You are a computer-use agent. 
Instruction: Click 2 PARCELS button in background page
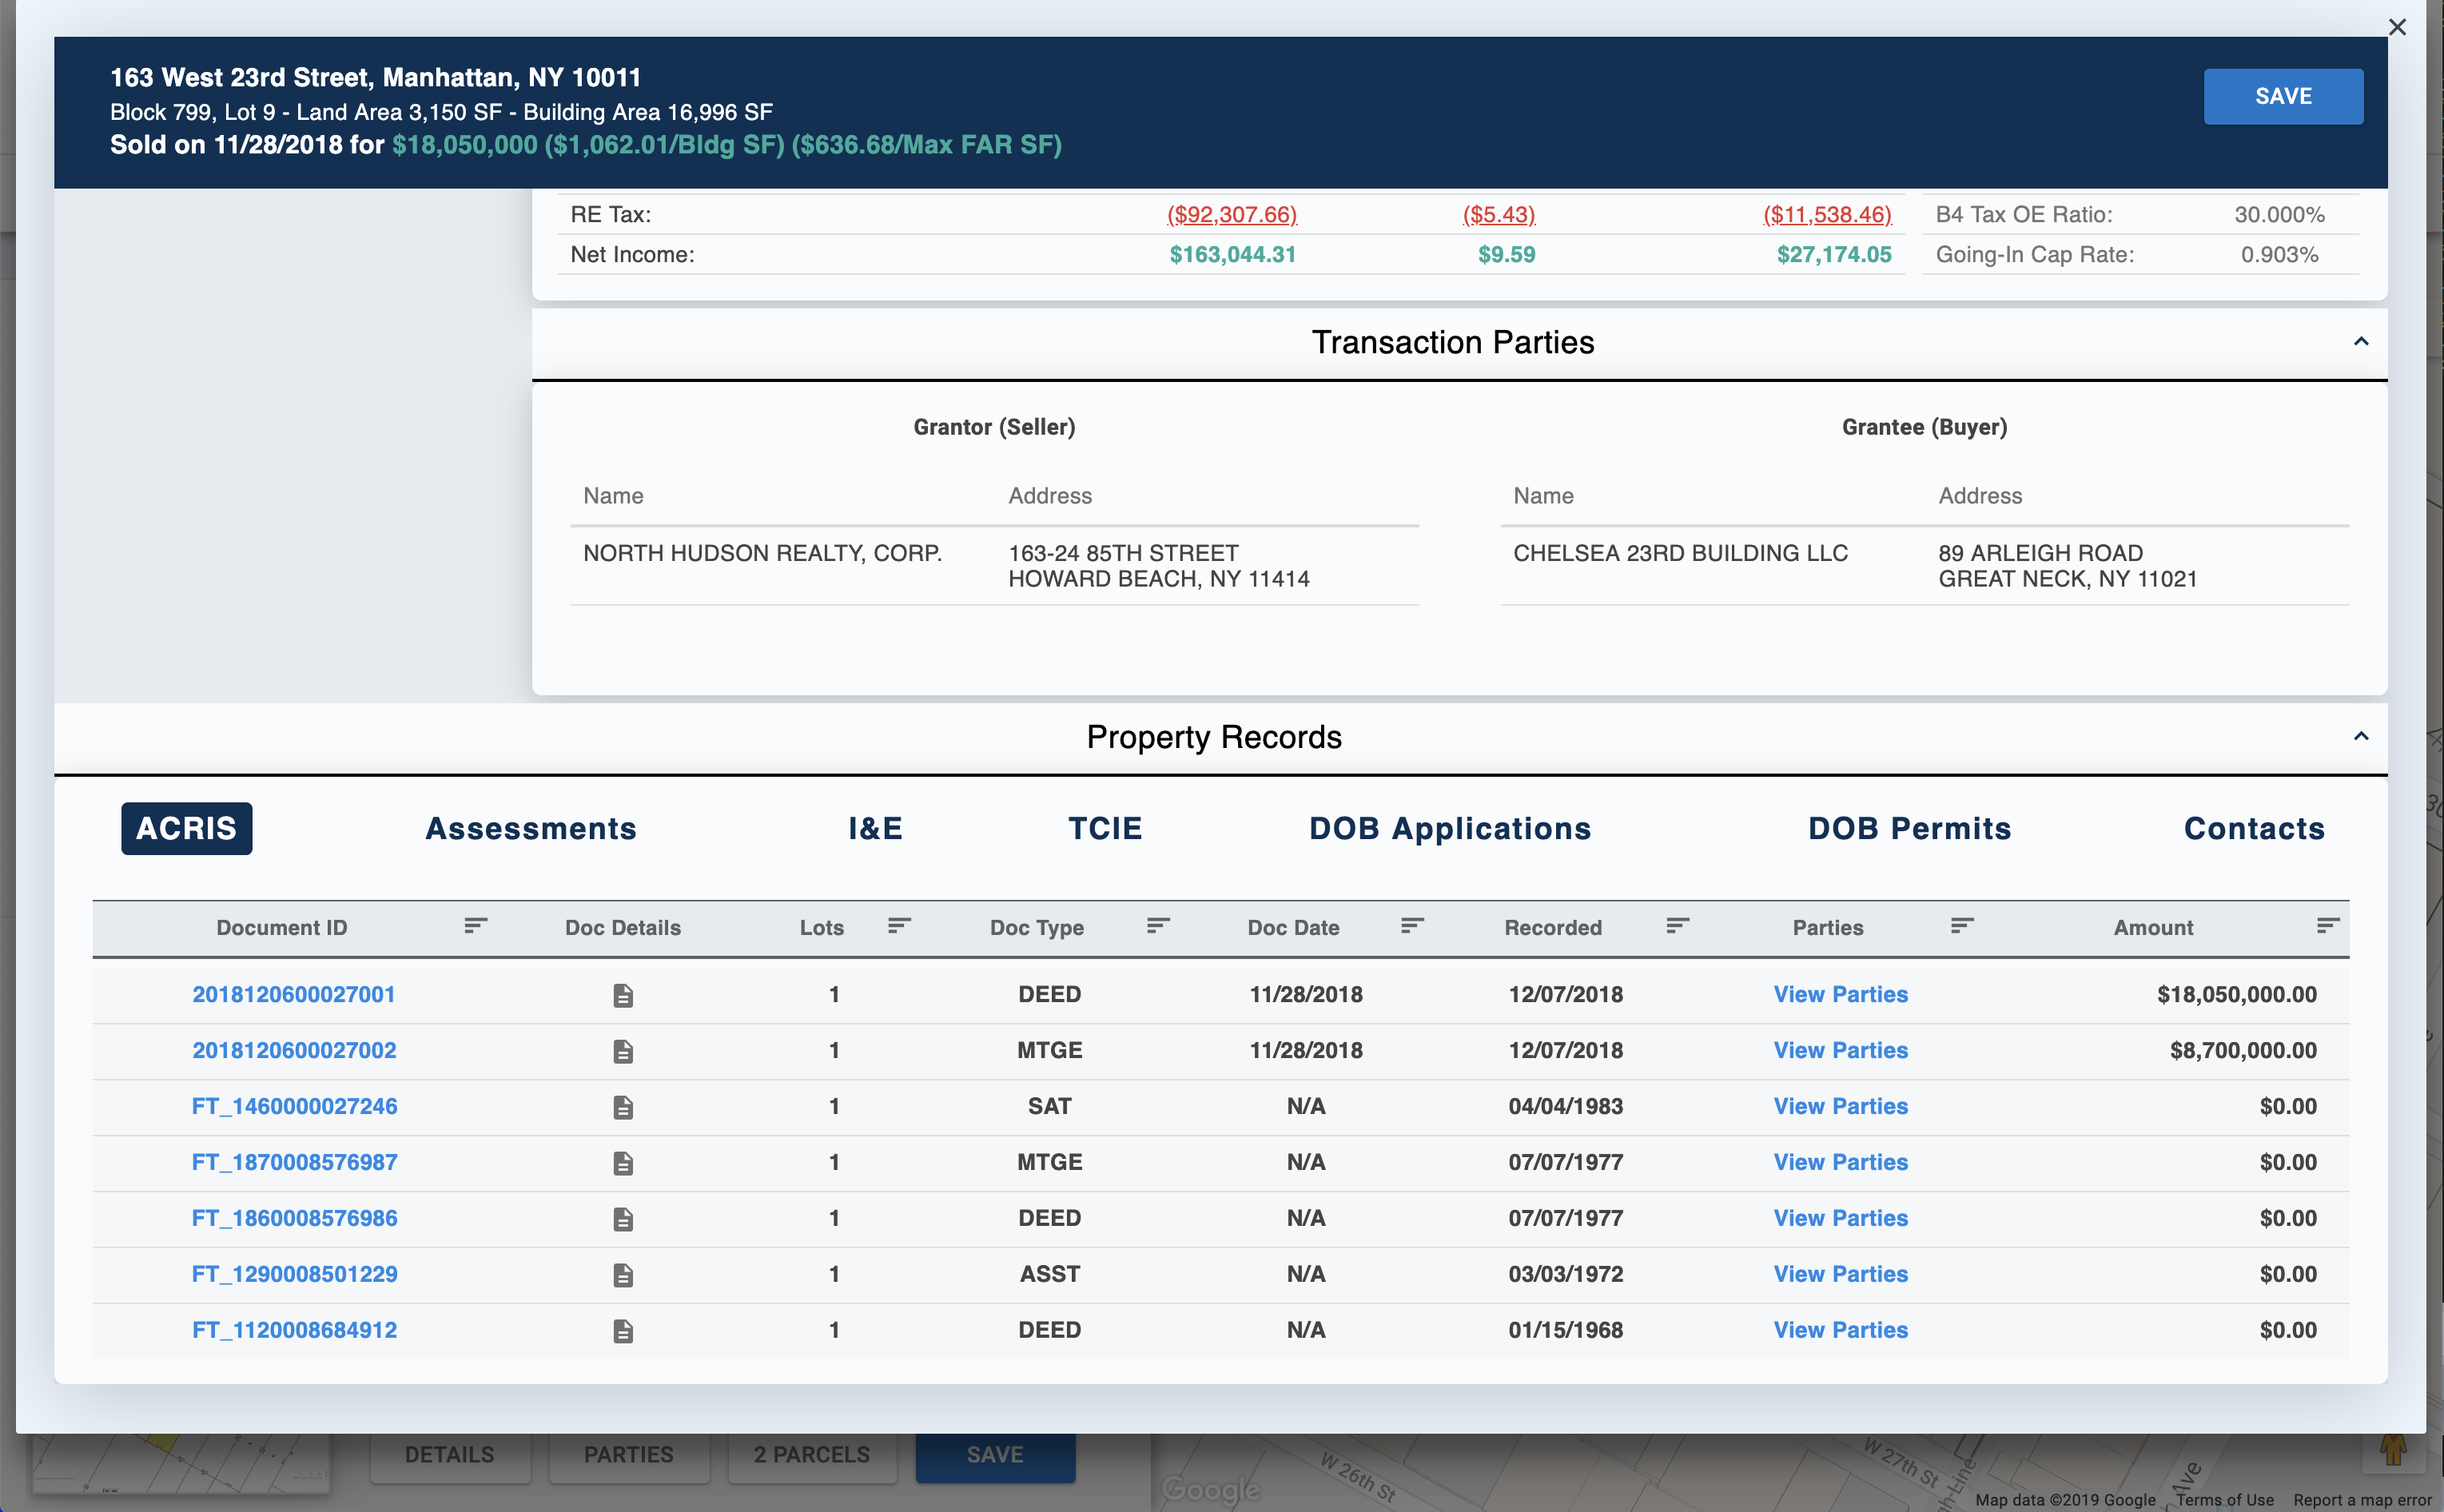812,1455
